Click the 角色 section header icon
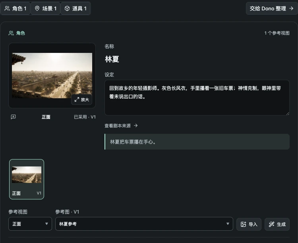 tap(11, 33)
